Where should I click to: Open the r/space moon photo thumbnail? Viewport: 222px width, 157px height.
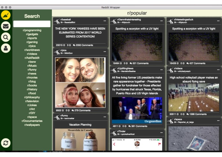(x=194, y=139)
